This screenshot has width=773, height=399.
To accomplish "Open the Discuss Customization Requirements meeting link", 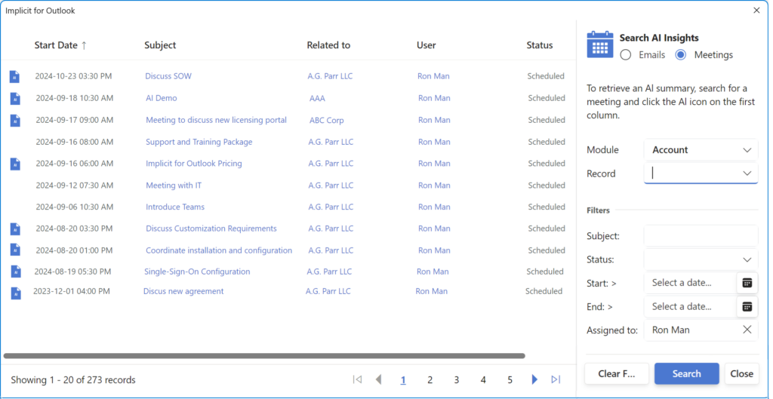I will (211, 229).
